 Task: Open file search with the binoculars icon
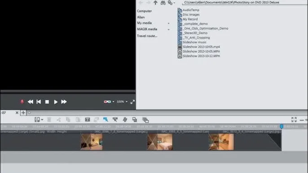(x=163, y=3)
